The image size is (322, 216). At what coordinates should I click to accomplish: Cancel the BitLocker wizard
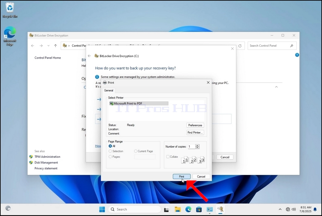coord(225,157)
